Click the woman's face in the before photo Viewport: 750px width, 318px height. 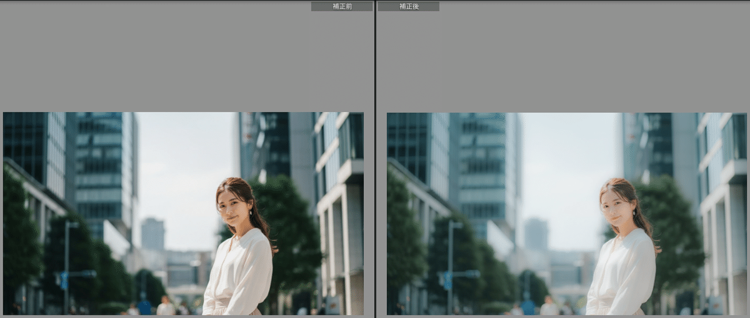[231, 206]
